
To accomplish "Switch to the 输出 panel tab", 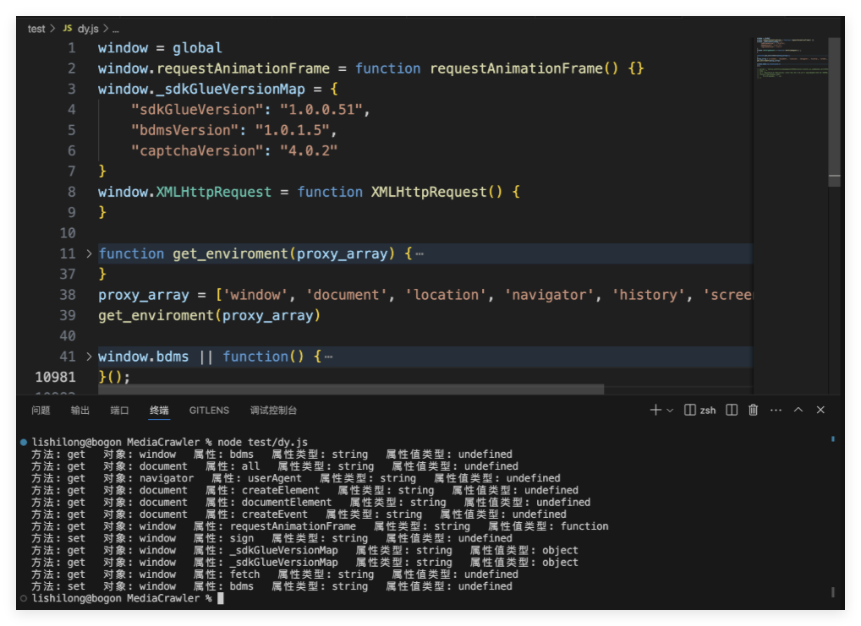I will click(x=80, y=411).
